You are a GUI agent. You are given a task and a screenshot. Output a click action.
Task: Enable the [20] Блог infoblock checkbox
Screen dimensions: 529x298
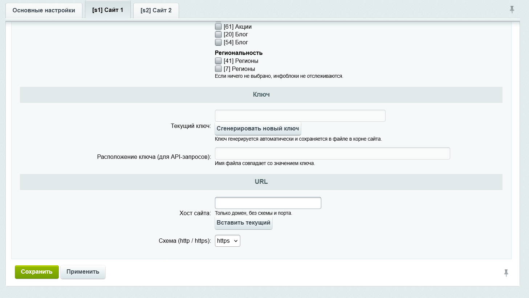pyautogui.click(x=218, y=34)
